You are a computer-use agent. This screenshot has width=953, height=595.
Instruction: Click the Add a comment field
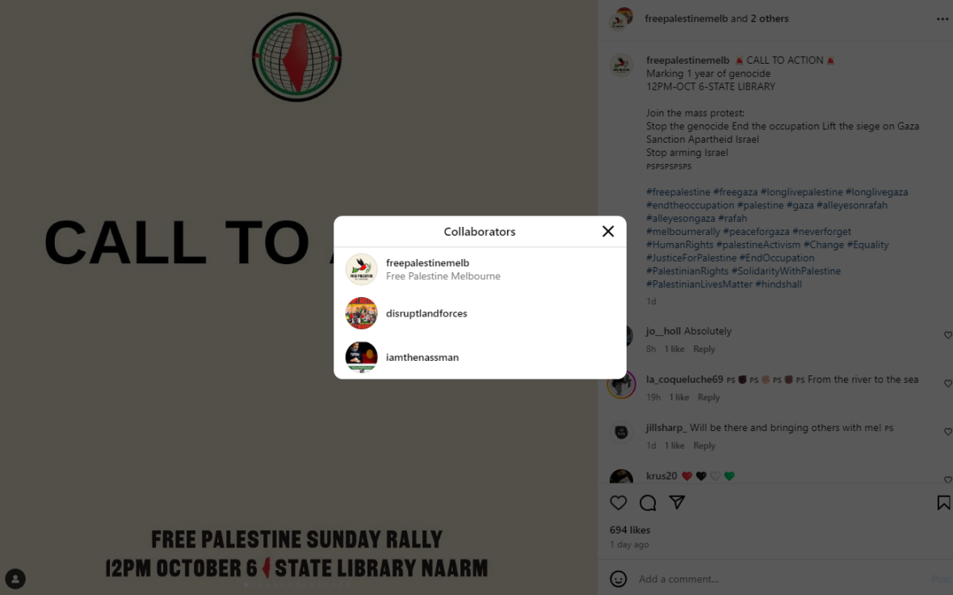[781, 579]
